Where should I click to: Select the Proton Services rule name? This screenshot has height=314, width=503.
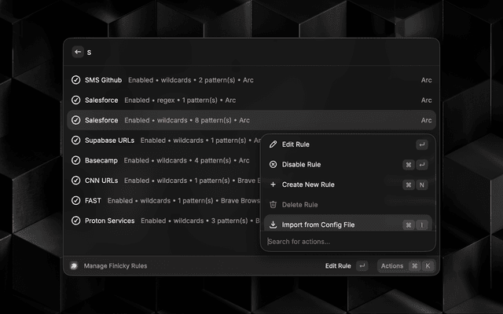pyautogui.click(x=110, y=221)
